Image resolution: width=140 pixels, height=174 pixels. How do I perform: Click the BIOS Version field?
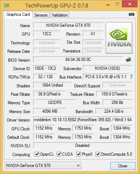point(78,60)
